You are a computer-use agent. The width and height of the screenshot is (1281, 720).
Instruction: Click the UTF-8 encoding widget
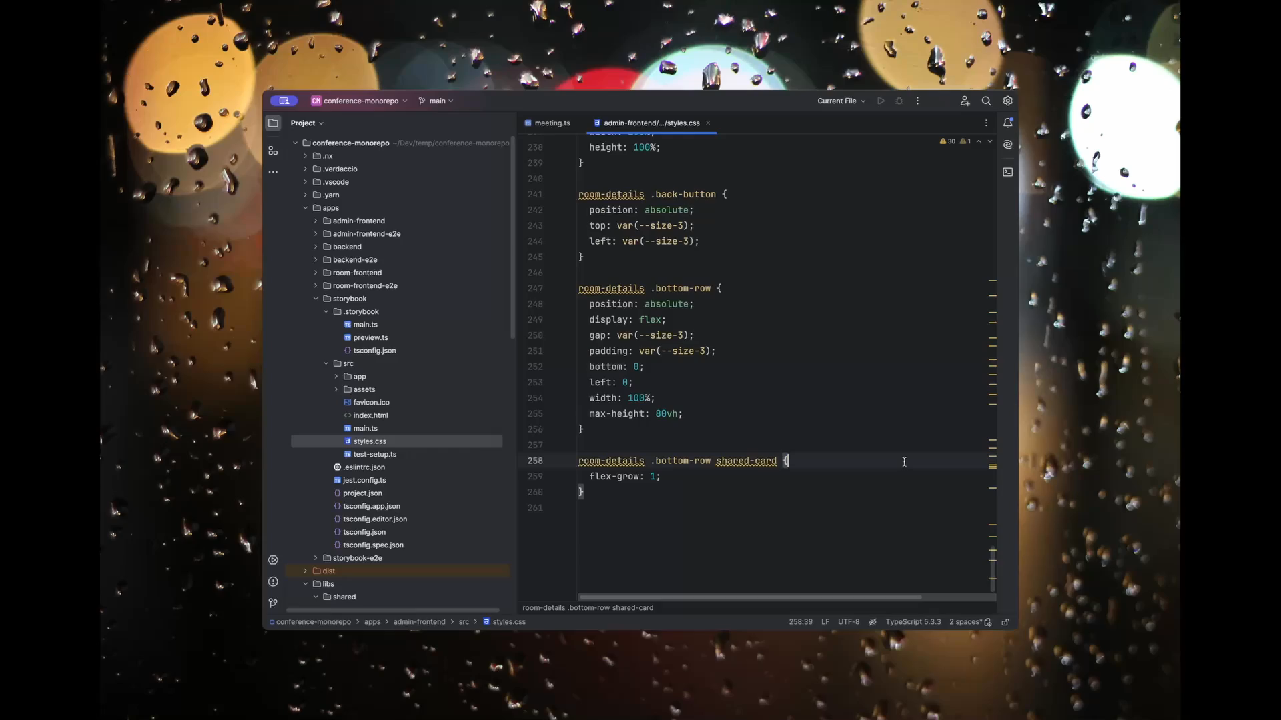pyautogui.click(x=849, y=622)
